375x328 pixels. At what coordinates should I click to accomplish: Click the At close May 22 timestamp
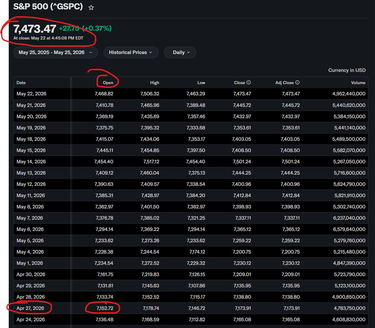(x=48, y=38)
